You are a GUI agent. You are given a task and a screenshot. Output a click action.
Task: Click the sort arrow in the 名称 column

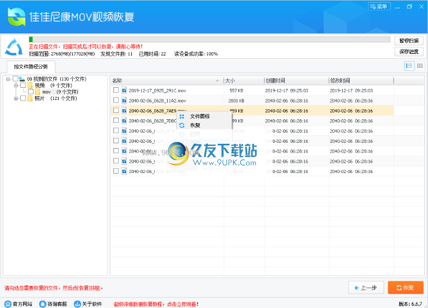217,81
